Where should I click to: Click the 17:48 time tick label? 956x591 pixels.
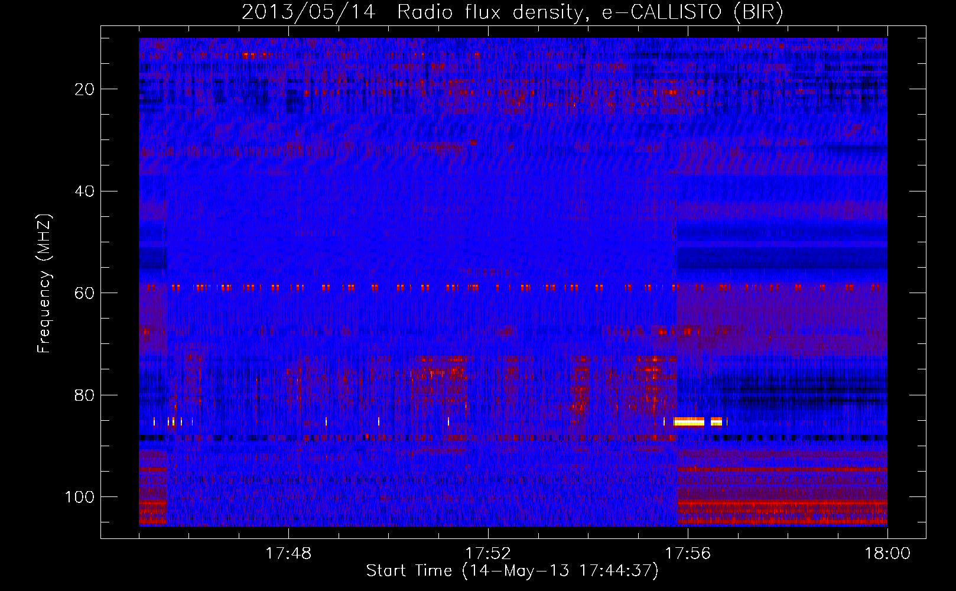(288, 554)
